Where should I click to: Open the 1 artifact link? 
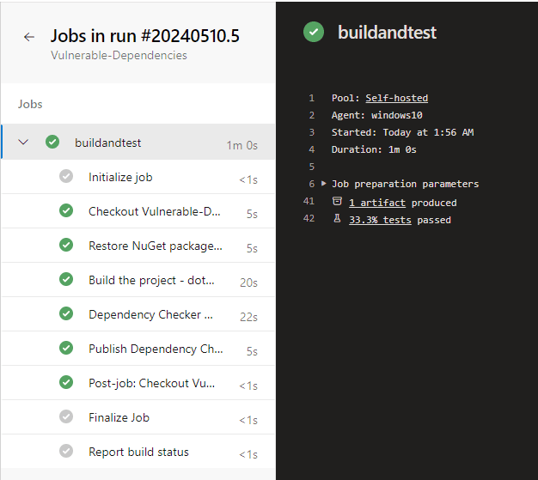377,203
